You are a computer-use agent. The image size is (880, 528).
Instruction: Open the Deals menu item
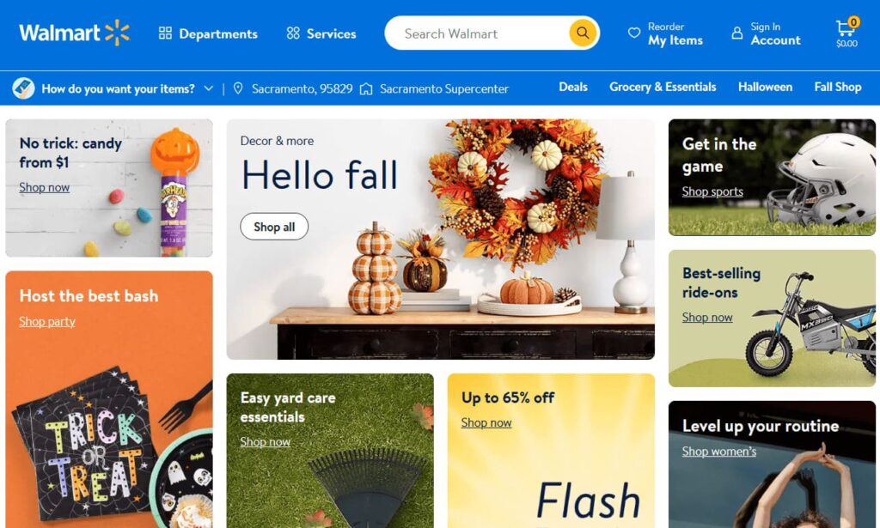click(573, 87)
